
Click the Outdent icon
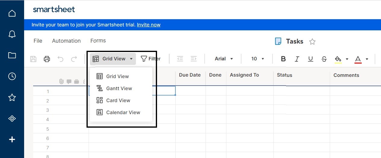(x=180, y=59)
